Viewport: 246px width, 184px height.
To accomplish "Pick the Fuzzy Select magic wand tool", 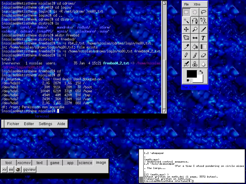I will pyautogui.click(x=186, y=21).
